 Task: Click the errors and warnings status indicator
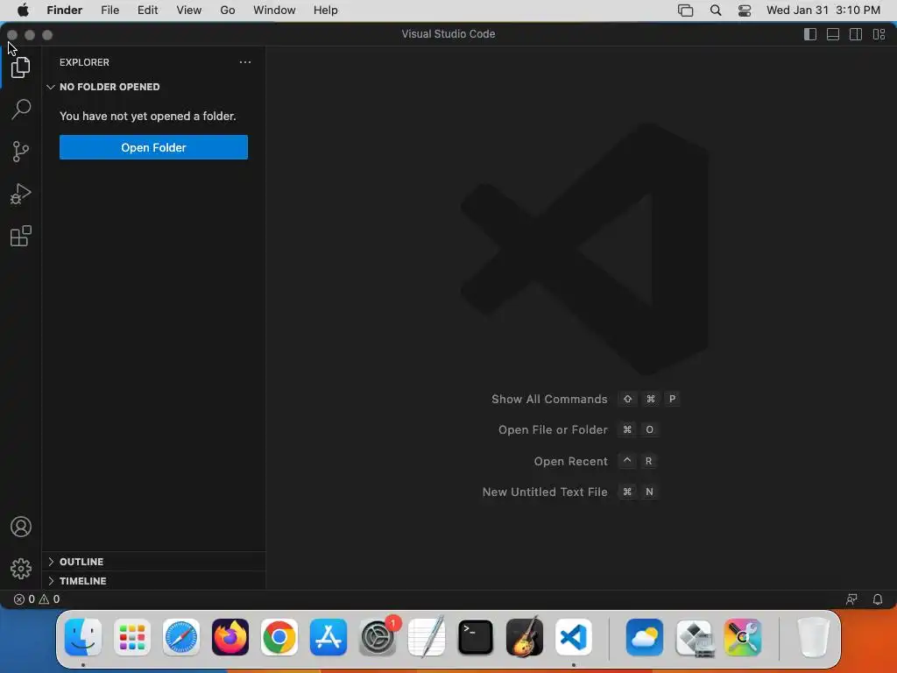pos(37,599)
